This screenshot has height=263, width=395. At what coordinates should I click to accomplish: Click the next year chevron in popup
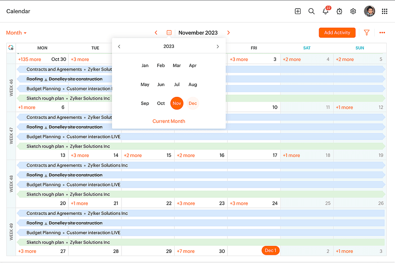217,46
